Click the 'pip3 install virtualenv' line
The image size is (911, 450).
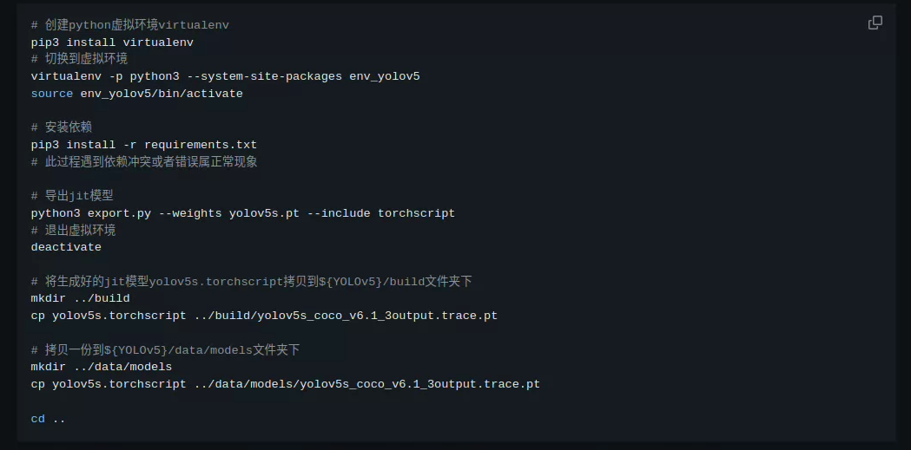(112, 42)
